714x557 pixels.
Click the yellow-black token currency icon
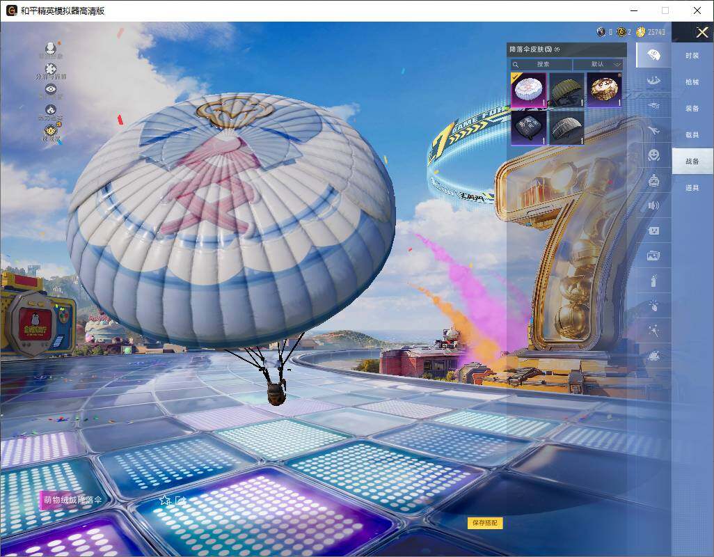pos(621,32)
